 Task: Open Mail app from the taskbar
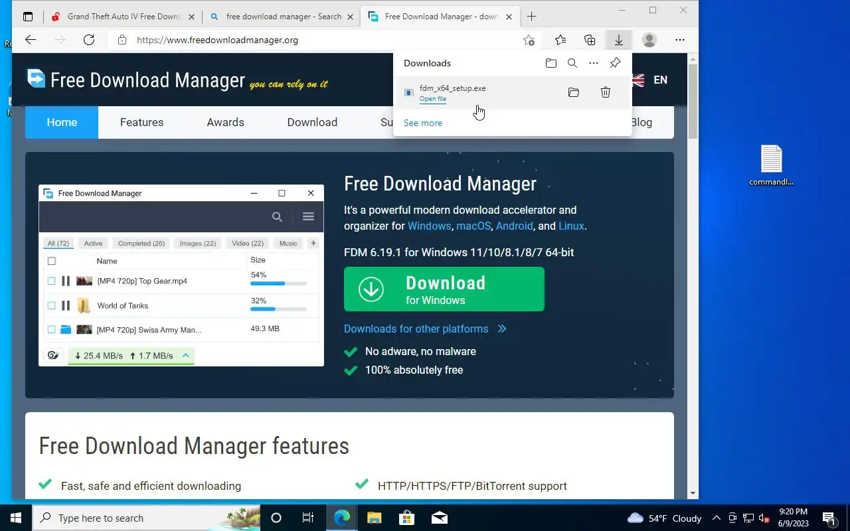pyautogui.click(x=439, y=518)
